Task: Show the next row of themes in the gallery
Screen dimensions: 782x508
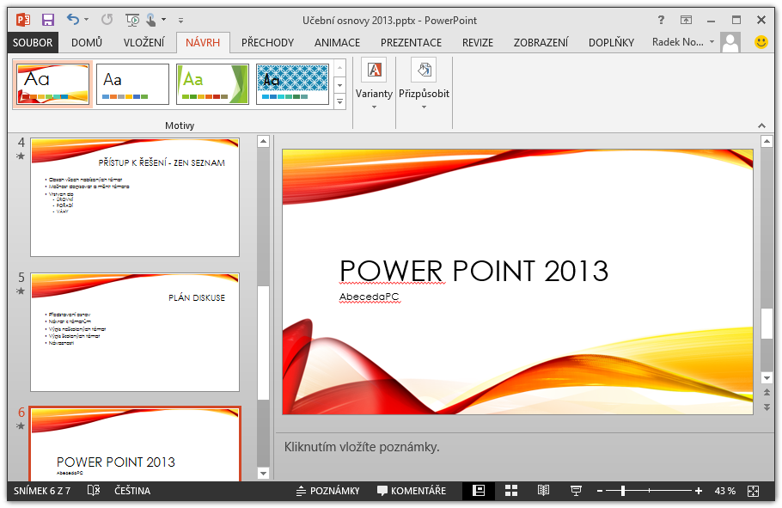Action: [x=339, y=85]
